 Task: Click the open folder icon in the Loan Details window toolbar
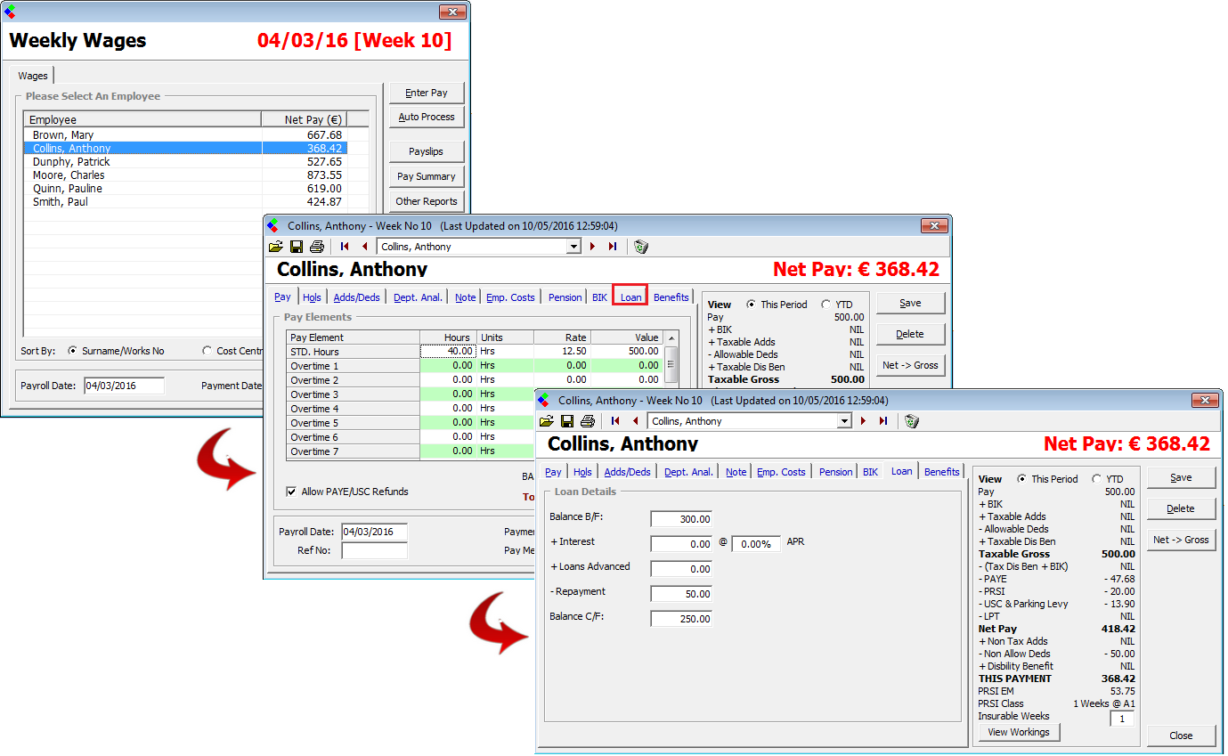[547, 421]
